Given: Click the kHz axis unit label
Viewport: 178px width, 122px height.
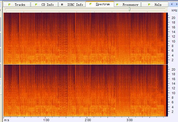Looking at the screenshot, I should click(174, 10).
